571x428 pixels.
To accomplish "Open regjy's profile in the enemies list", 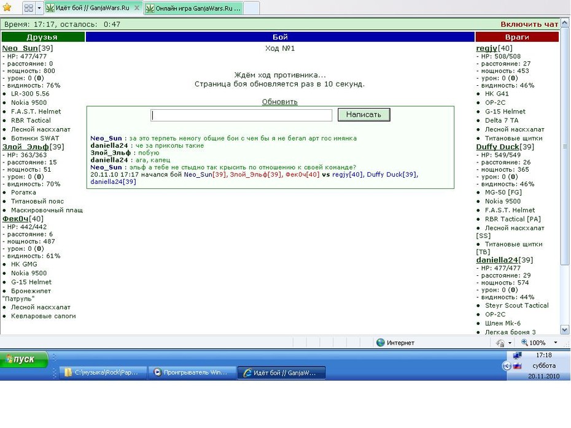I will point(486,48).
